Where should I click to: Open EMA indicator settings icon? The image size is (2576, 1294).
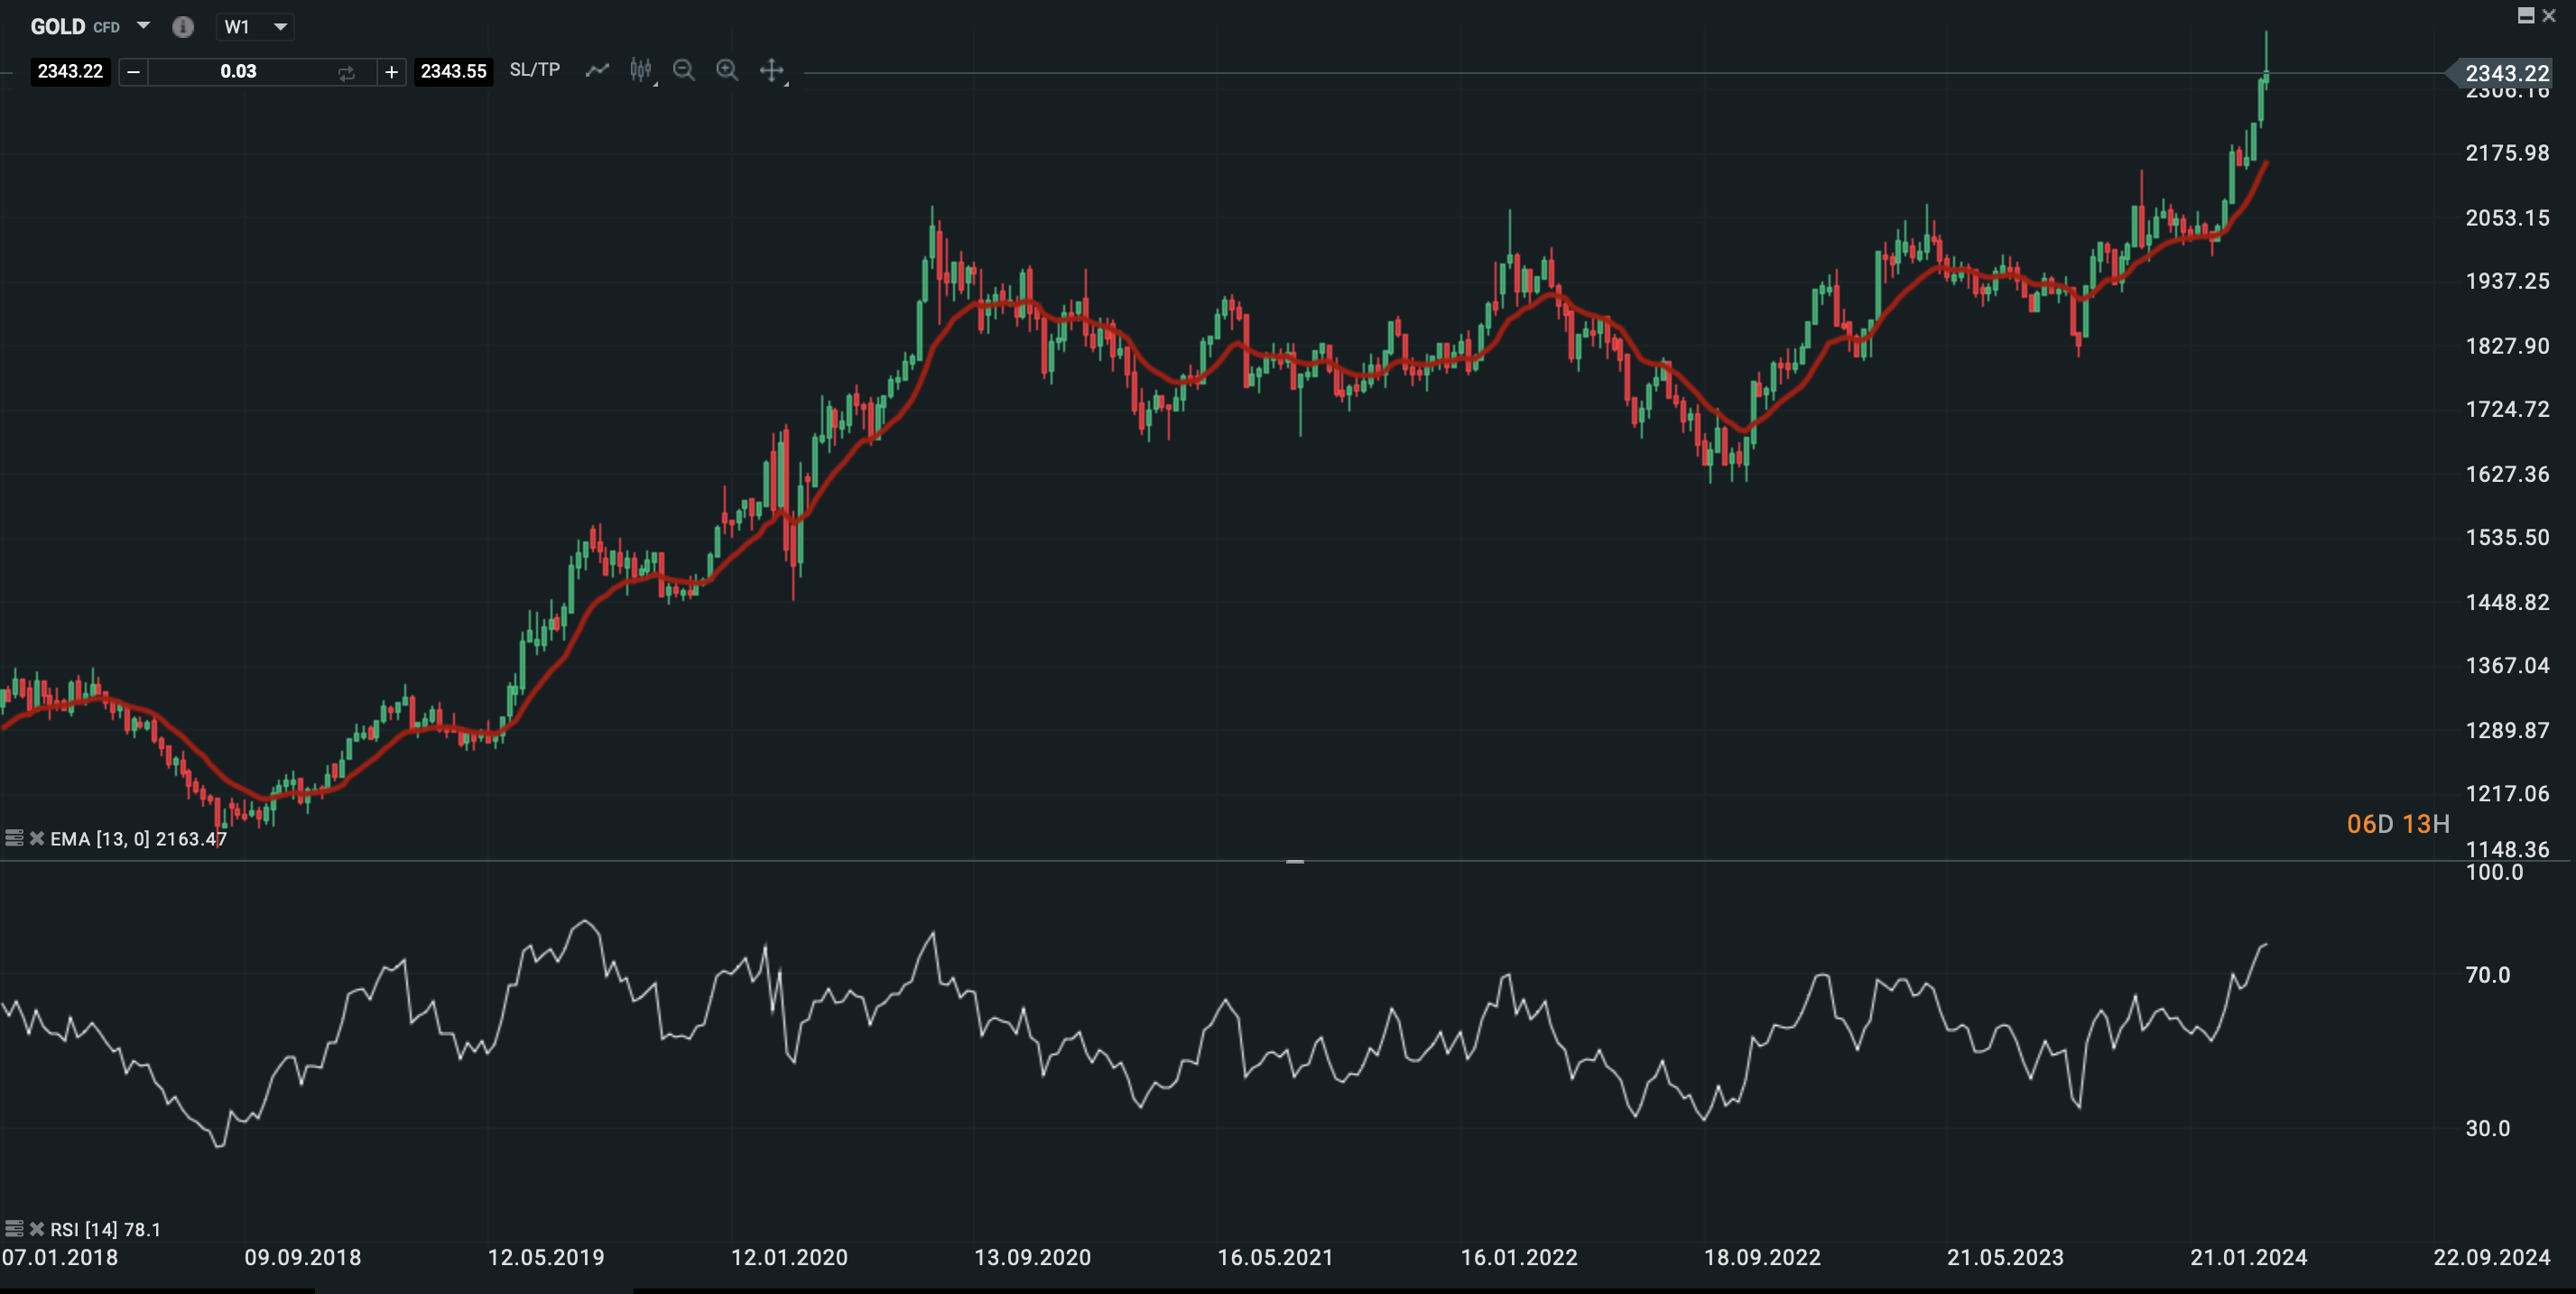tap(14, 838)
